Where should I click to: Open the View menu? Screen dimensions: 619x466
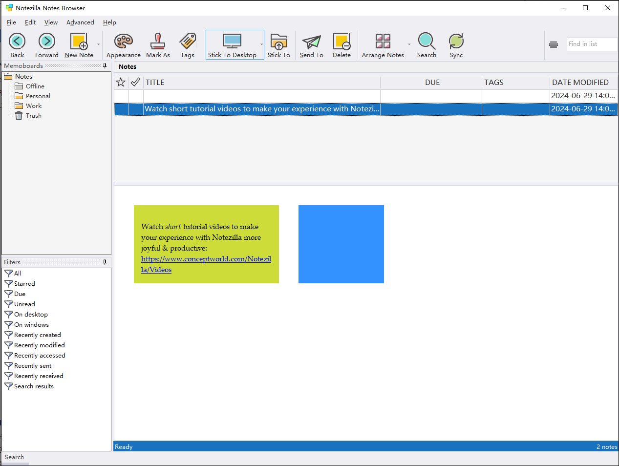(51, 22)
